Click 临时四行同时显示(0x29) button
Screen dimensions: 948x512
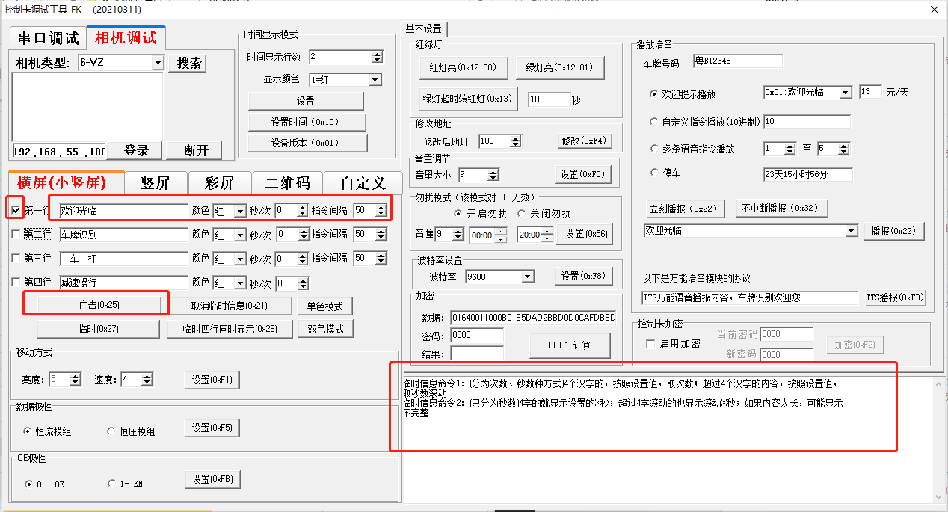pos(230,329)
